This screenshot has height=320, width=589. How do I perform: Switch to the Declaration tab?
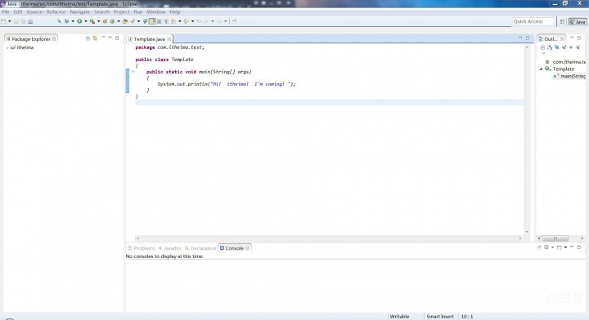coord(200,248)
